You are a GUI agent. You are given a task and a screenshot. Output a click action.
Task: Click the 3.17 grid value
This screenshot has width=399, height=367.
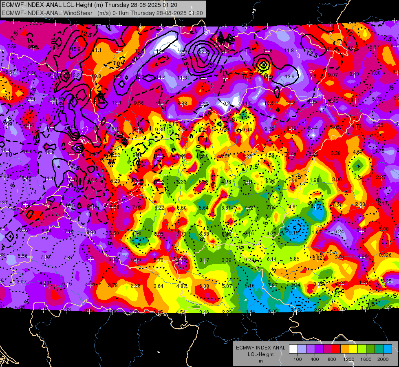(204, 260)
